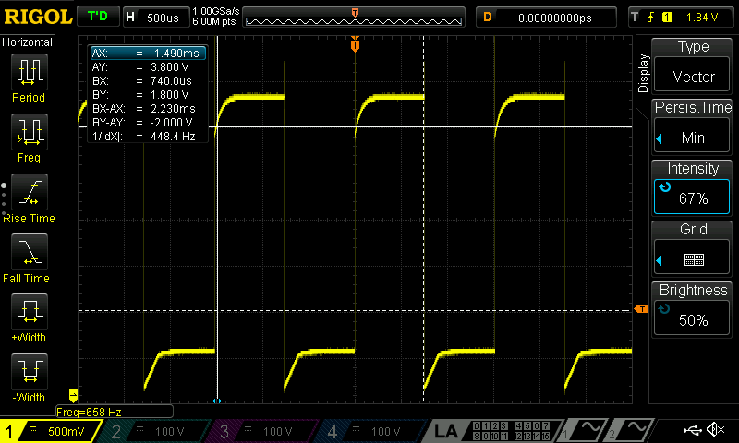739x443 pixels.
Task: Select the Freq measurement icon
Action: pos(30,132)
